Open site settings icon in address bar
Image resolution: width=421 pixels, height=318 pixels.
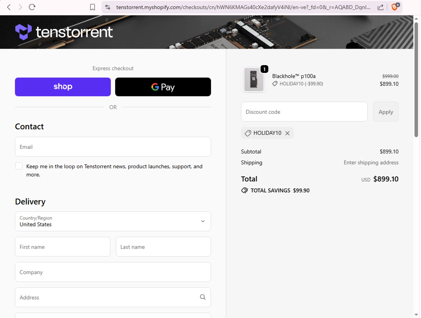pos(108,7)
